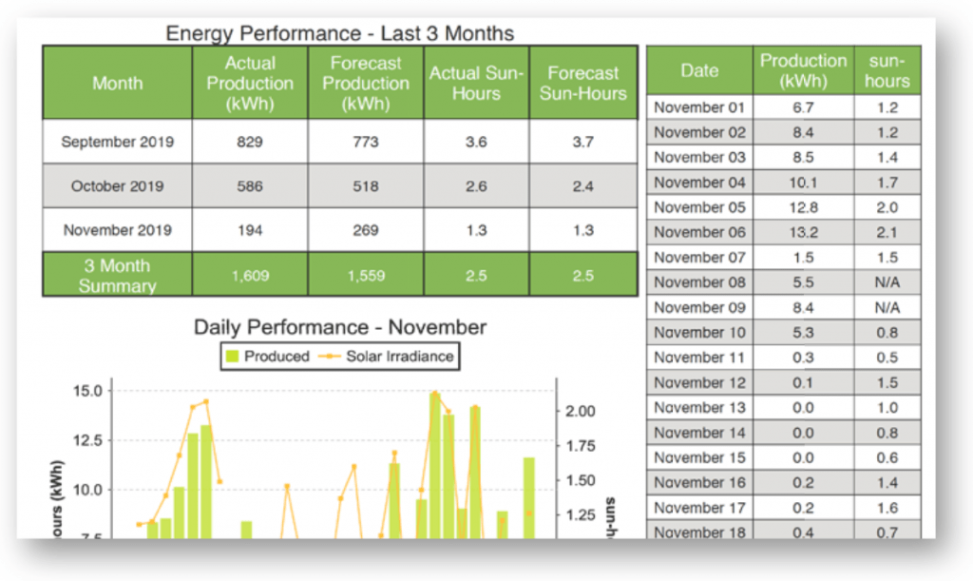Select the 1,609 summary production value

pyautogui.click(x=250, y=274)
